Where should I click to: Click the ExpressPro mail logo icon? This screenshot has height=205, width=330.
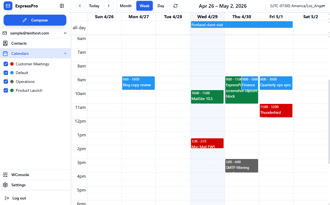point(8,6)
